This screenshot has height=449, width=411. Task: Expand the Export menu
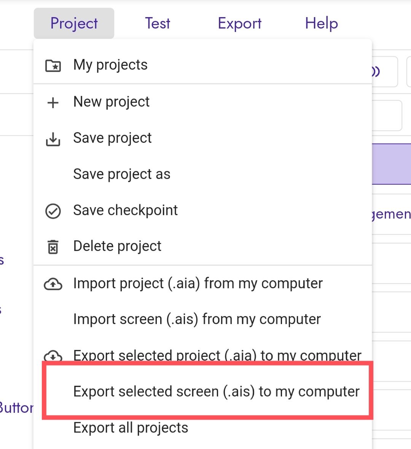(239, 23)
